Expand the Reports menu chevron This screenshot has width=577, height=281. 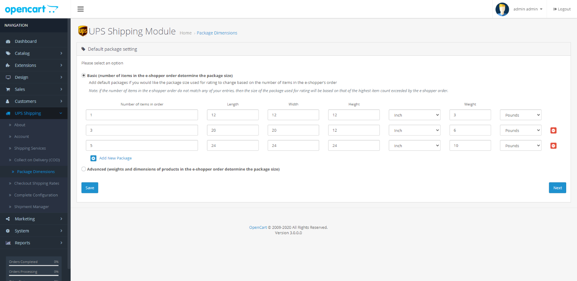[x=61, y=243]
